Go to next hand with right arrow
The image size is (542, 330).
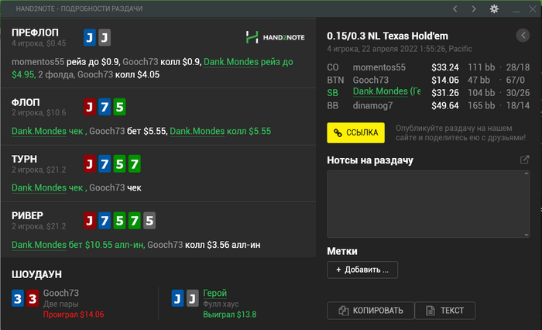coord(474,9)
